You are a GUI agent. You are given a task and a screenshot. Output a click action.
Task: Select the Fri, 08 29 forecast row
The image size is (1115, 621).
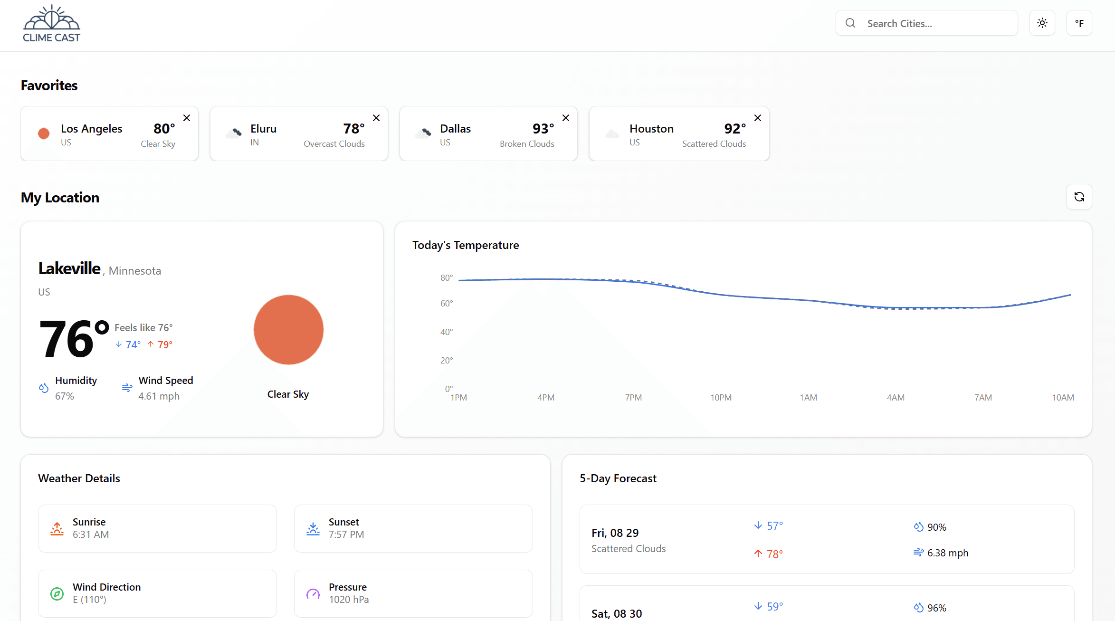point(826,539)
